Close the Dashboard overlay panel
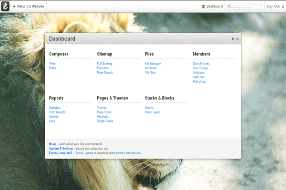 [x=237, y=39]
